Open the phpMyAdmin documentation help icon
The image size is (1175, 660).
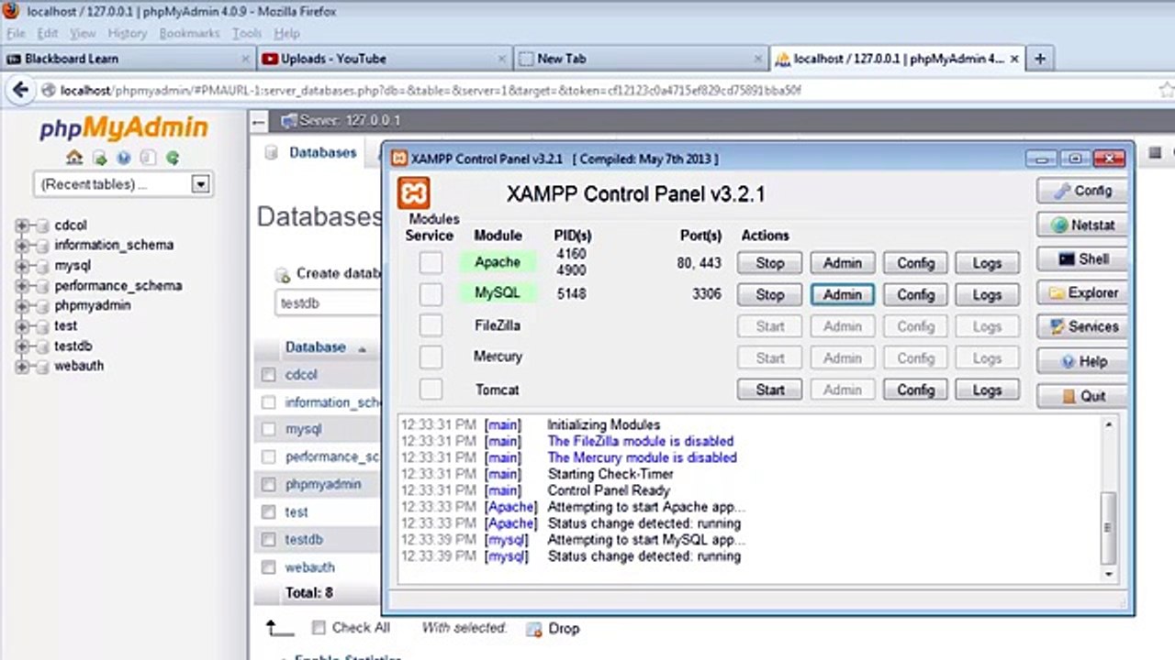tap(123, 158)
